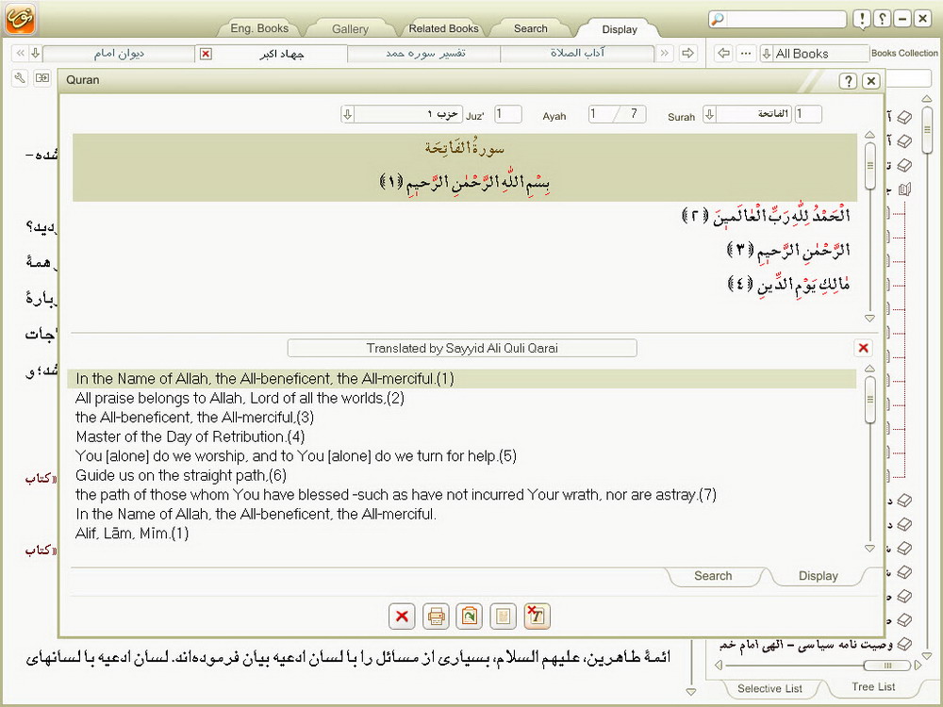The width and height of the screenshot is (943, 707).
Task: Select 'Guide us on the straight path' verse
Action: point(180,475)
